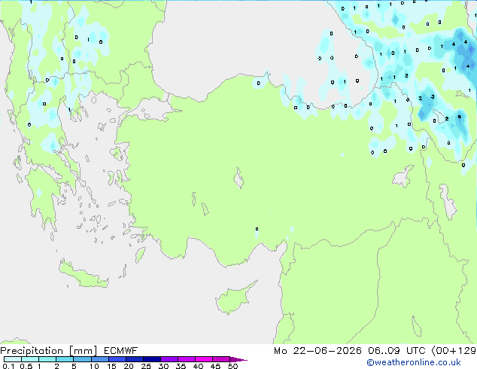This screenshot has width=477, height=369.
Task: Click the '45' legend value
Action: pyautogui.click(x=215, y=366)
